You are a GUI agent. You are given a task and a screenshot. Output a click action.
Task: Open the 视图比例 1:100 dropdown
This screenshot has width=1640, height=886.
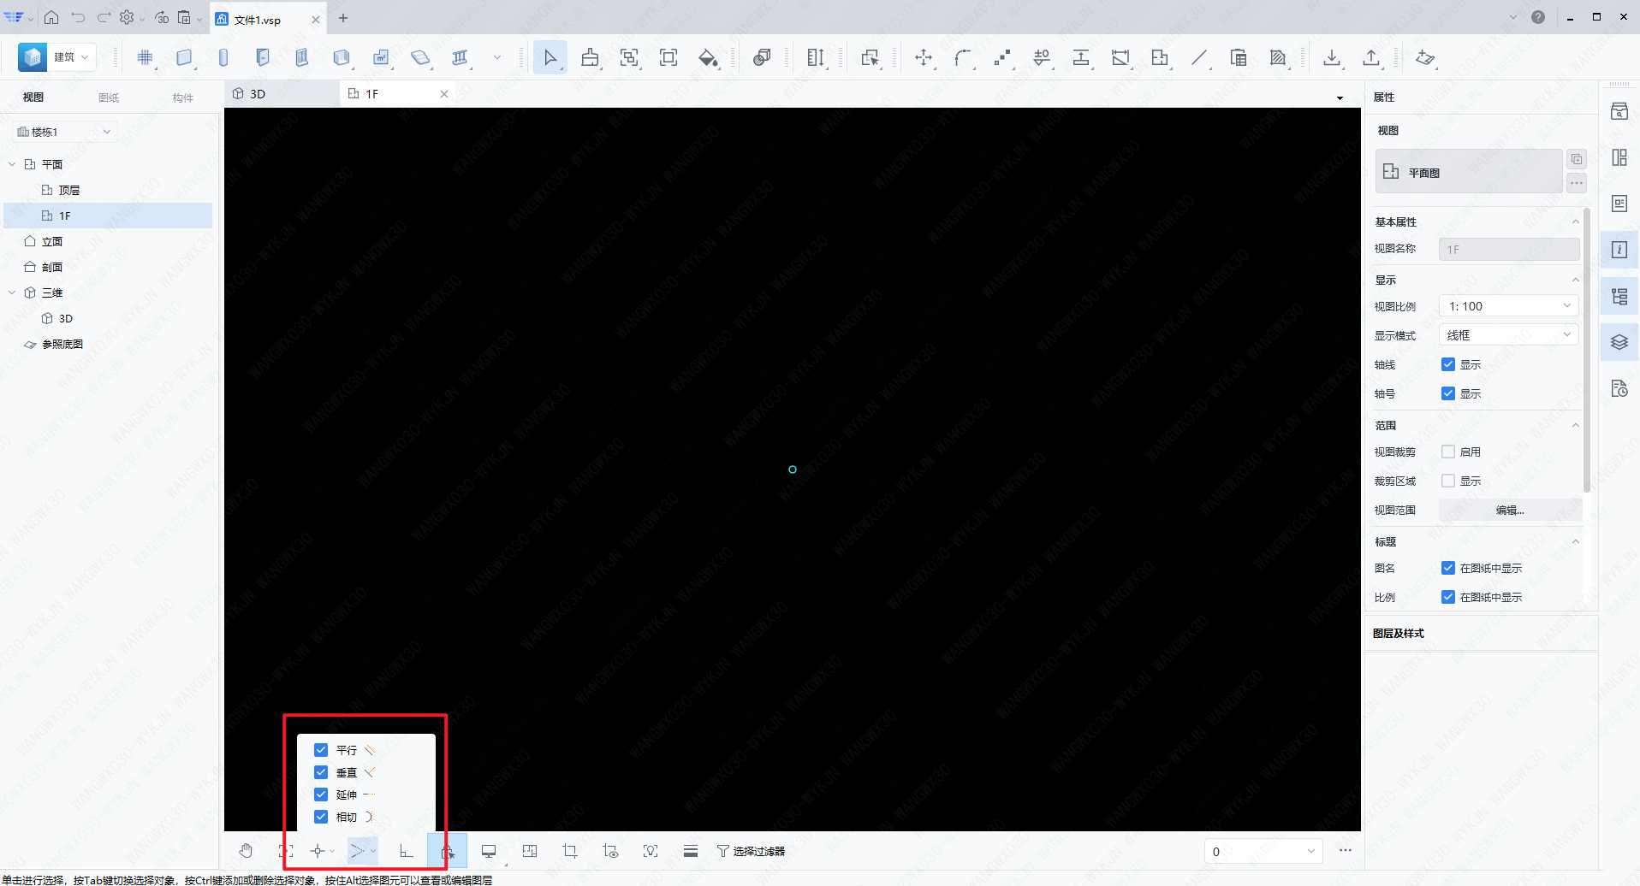click(1508, 306)
